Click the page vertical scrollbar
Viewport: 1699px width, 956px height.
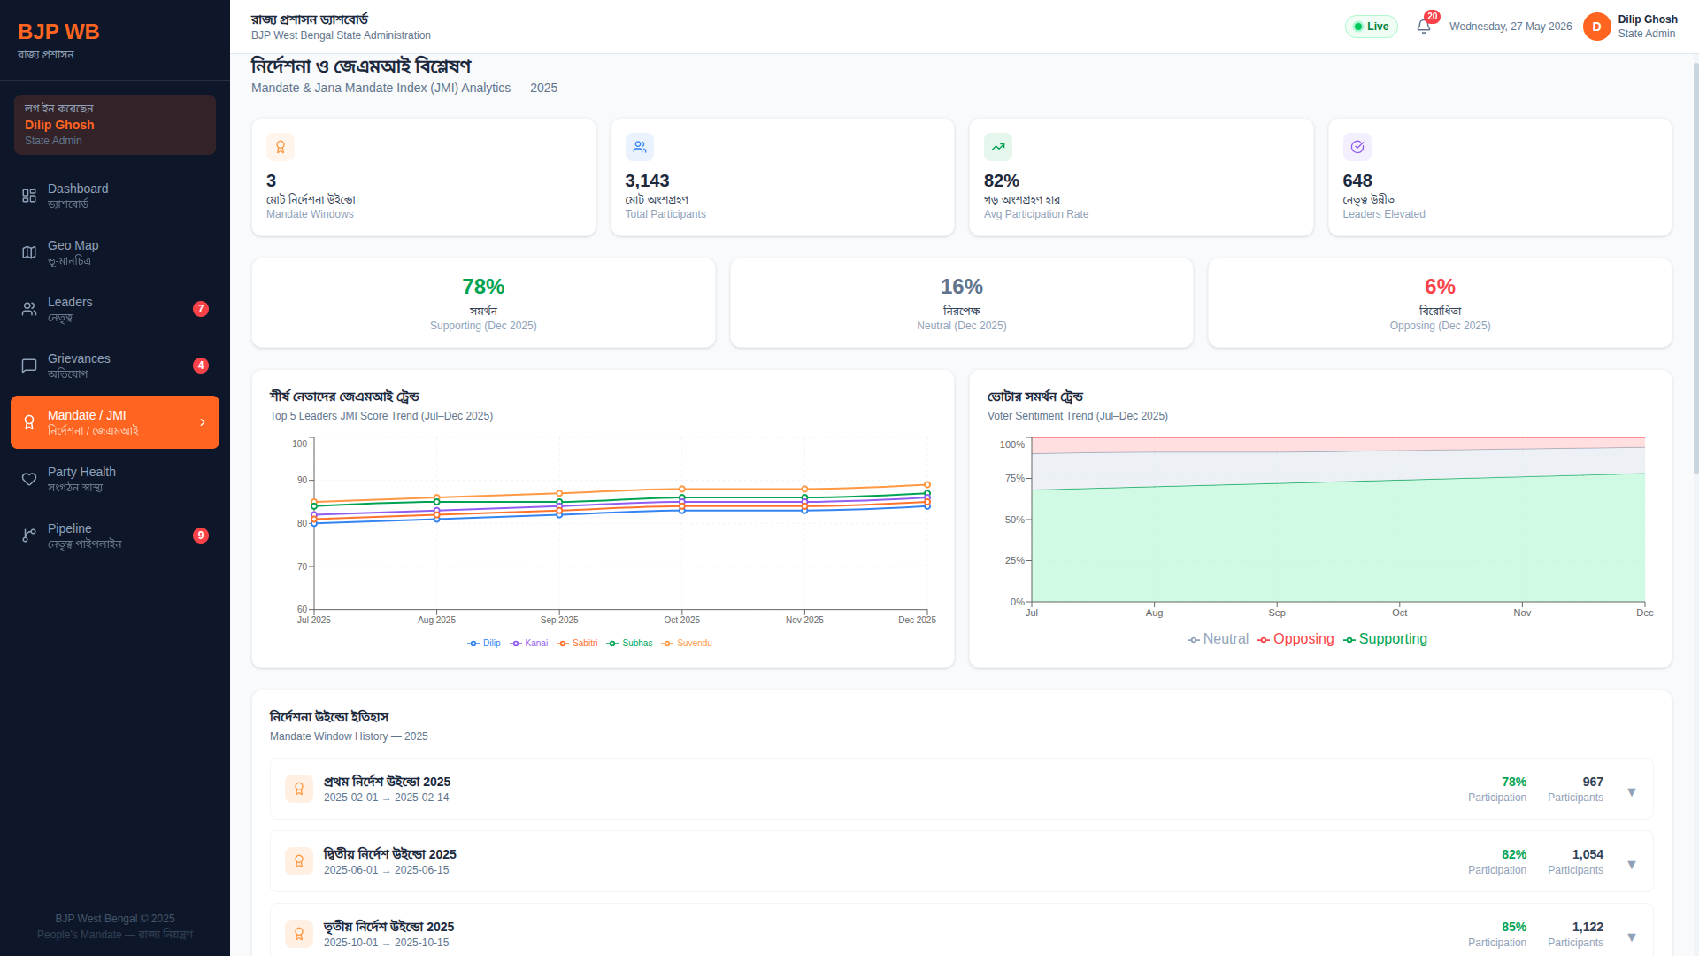tap(1695, 266)
